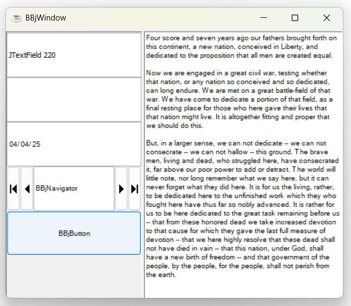Close the BBjWindow

[x=326, y=18]
